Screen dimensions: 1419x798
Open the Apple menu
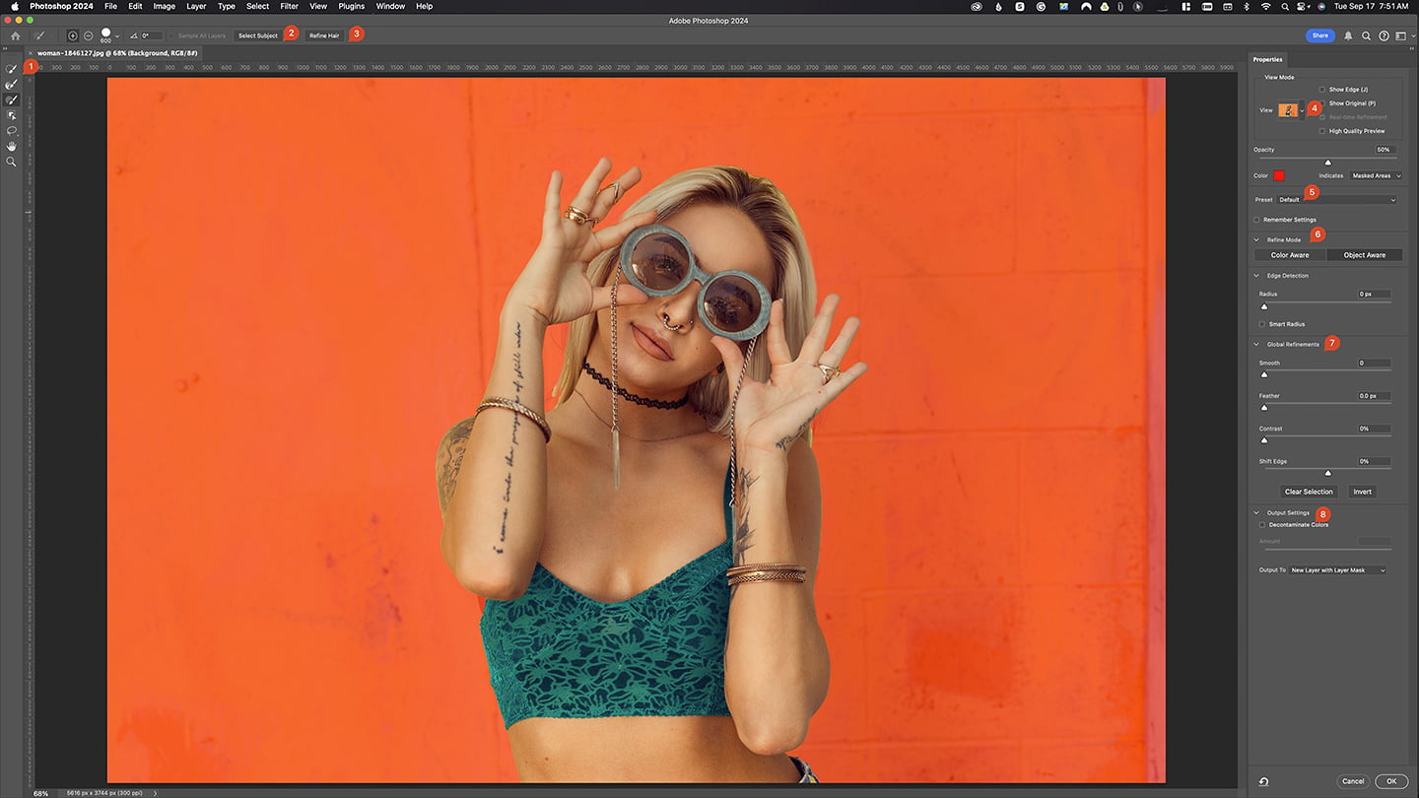coord(14,6)
